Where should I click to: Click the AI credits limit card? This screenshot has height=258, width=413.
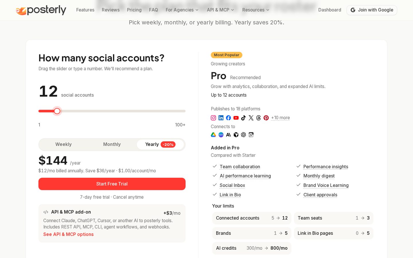(252, 248)
